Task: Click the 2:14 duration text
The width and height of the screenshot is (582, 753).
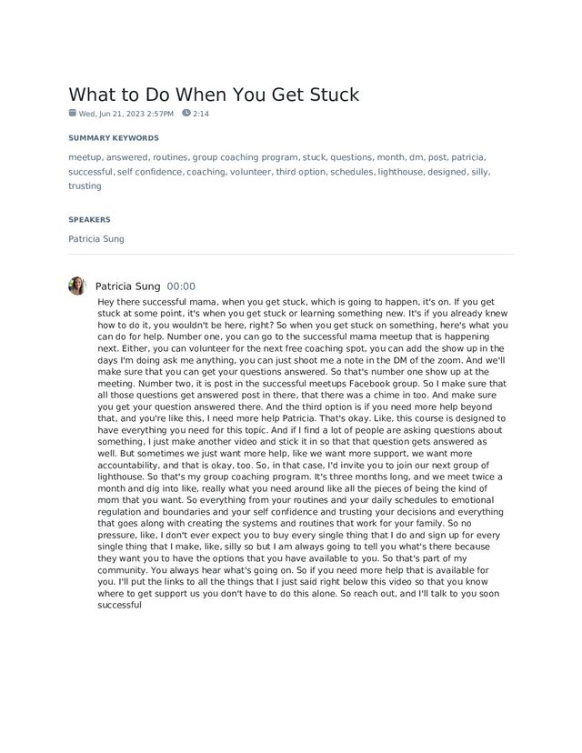Action: pyautogui.click(x=201, y=114)
